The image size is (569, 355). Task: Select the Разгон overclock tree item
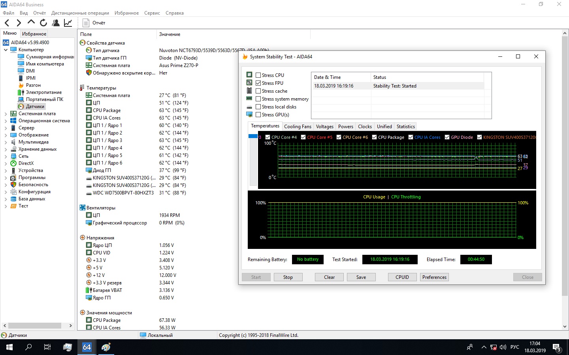33,85
